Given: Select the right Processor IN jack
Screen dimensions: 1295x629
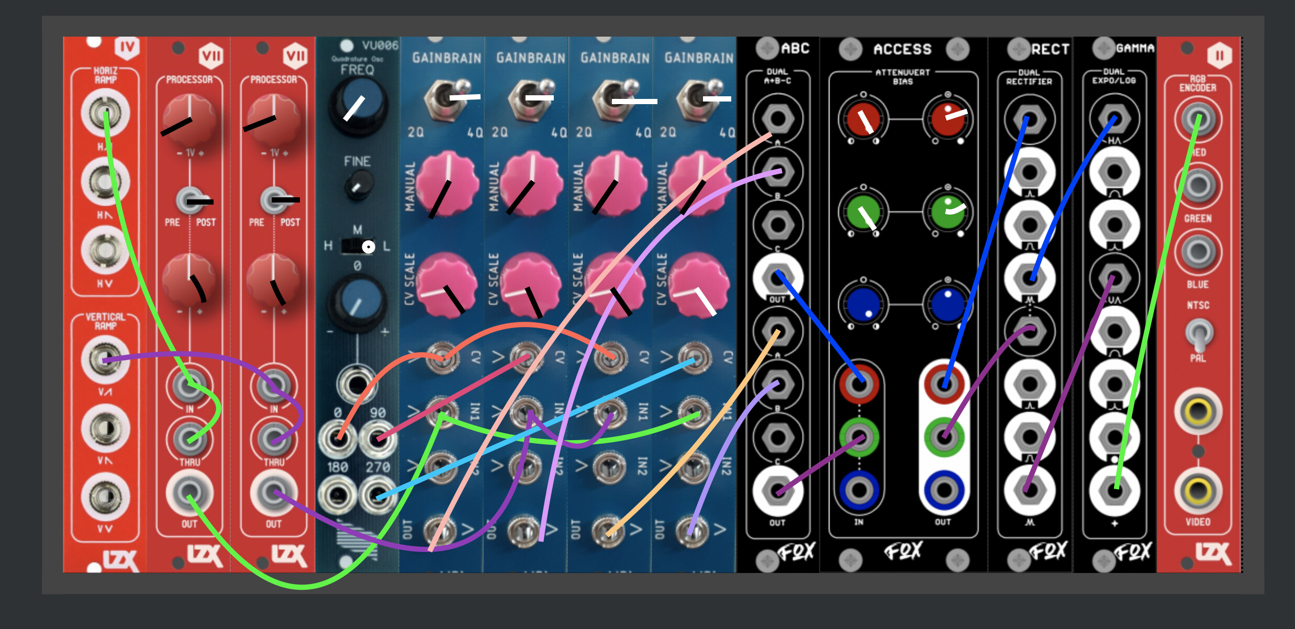Looking at the screenshot, I should pyautogui.click(x=273, y=387).
